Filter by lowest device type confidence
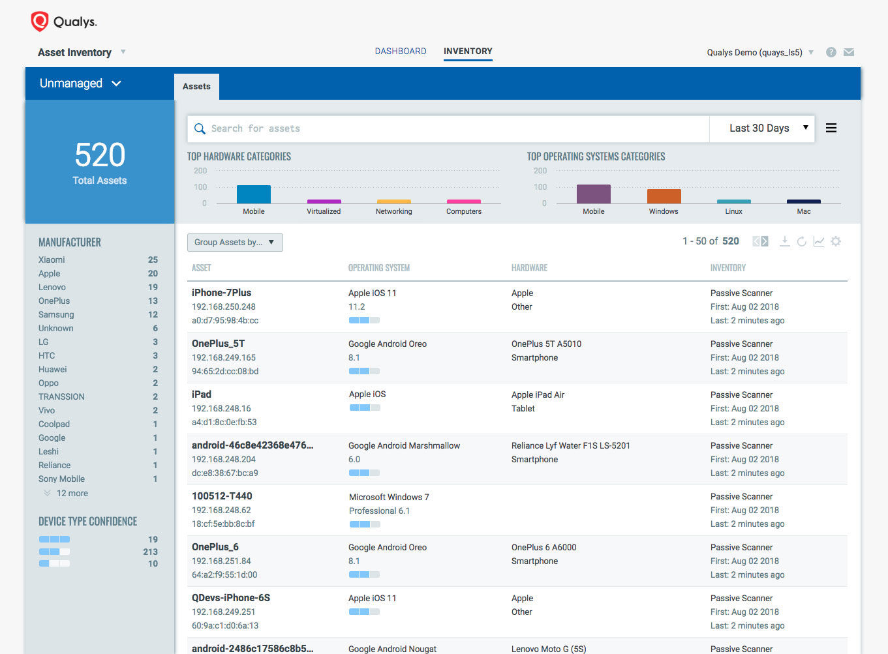Image resolution: width=888 pixels, height=654 pixels. click(x=54, y=563)
